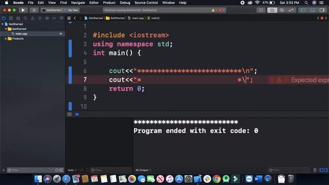Open the Project navigator folder icon

click(4, 18)
